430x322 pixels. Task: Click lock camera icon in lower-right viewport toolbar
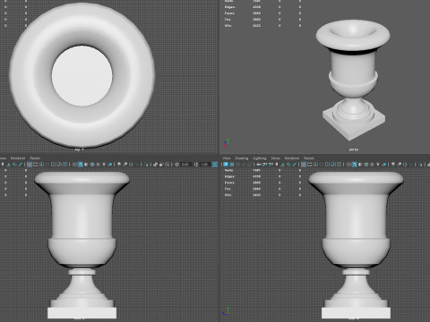[264, 165]
